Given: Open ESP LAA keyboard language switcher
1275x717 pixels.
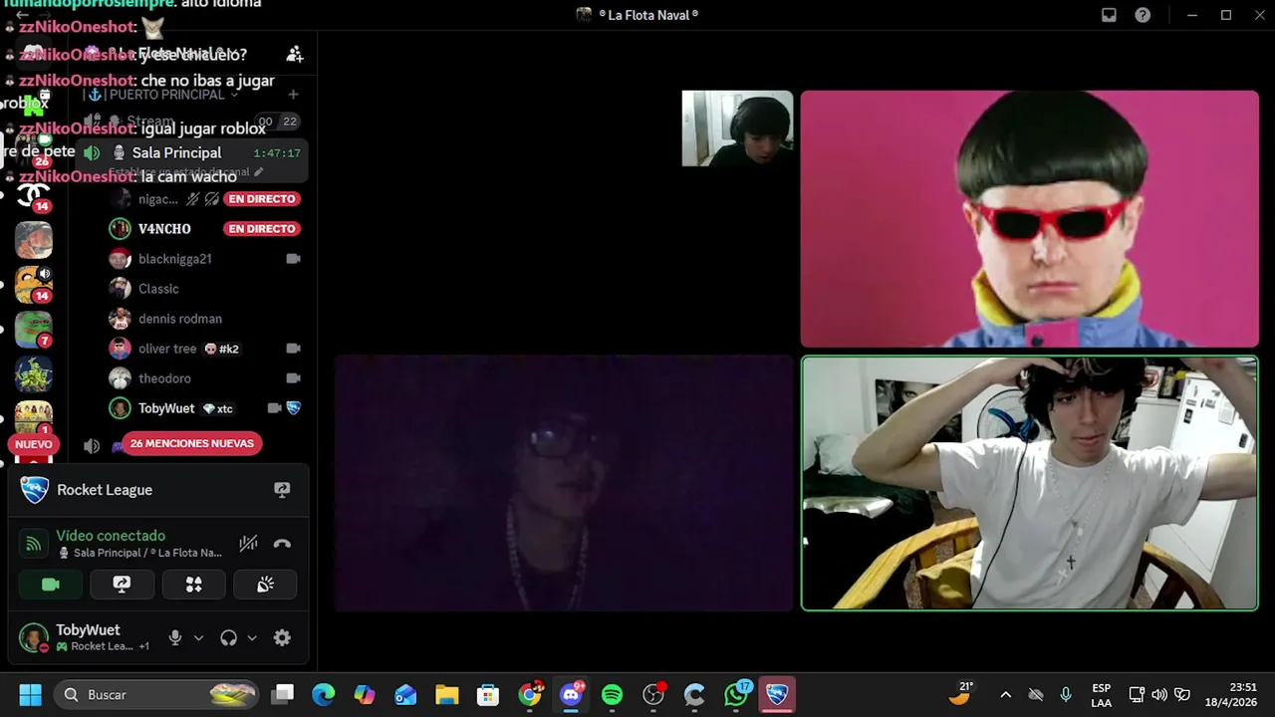Looking at the screenshot, I should pos(1101,695).
